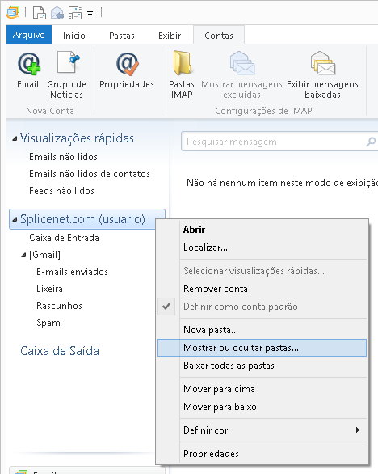Toggle Definir como conta padrão checkmark

point(166,307)
